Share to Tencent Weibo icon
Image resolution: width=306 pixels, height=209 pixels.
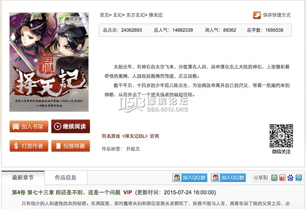click(298, 178)
